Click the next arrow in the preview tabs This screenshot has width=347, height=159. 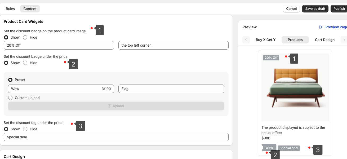pyautogui.click(x=344, y=40)
